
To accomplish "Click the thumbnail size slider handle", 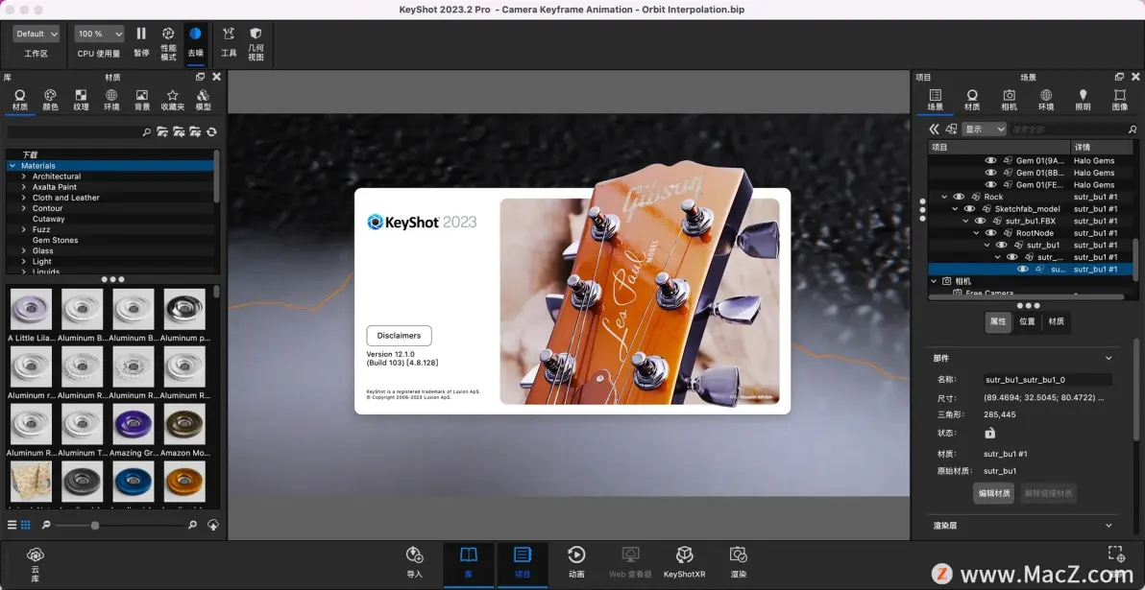I will click(x=95, y=525).
